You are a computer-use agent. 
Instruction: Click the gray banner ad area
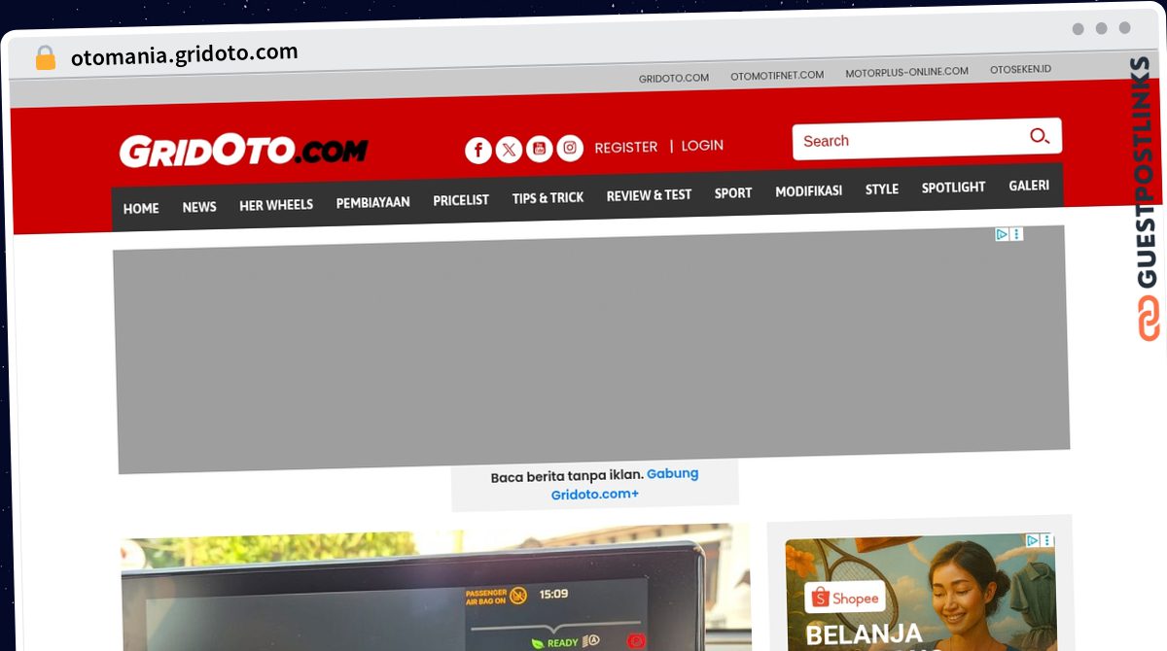point(591,350)
